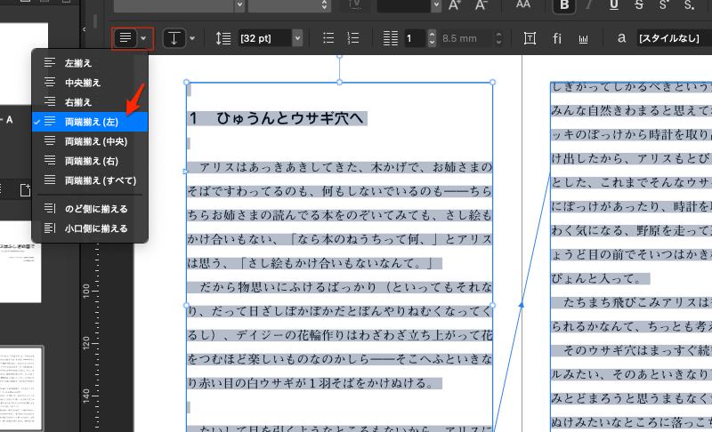Click the vertical text alignment button
This screenshot has height=432, width=712.
click(x=174, y=38)
